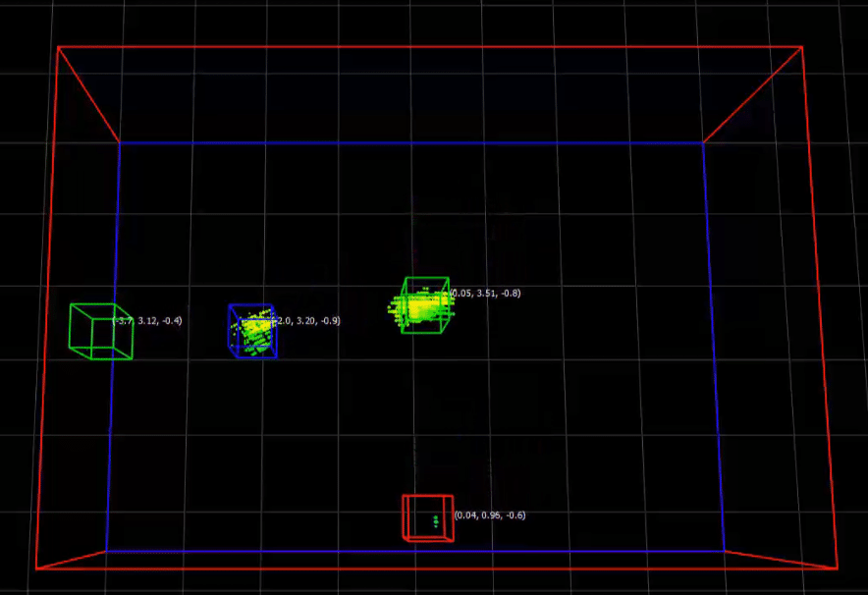The image size is (868, 595).
Task: Click the blue top edge of inner rectangle
Action: click(412, 142)
